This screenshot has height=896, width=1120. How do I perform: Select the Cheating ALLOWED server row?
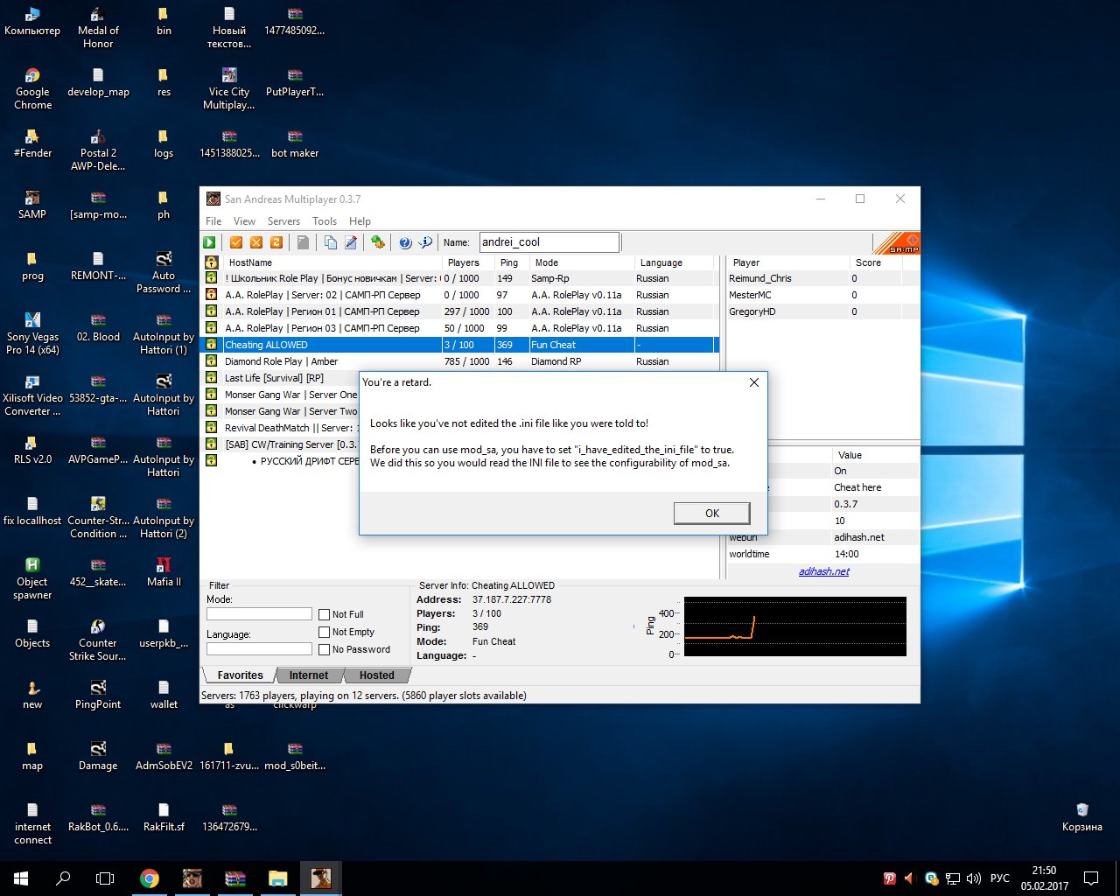coord(459,345)
